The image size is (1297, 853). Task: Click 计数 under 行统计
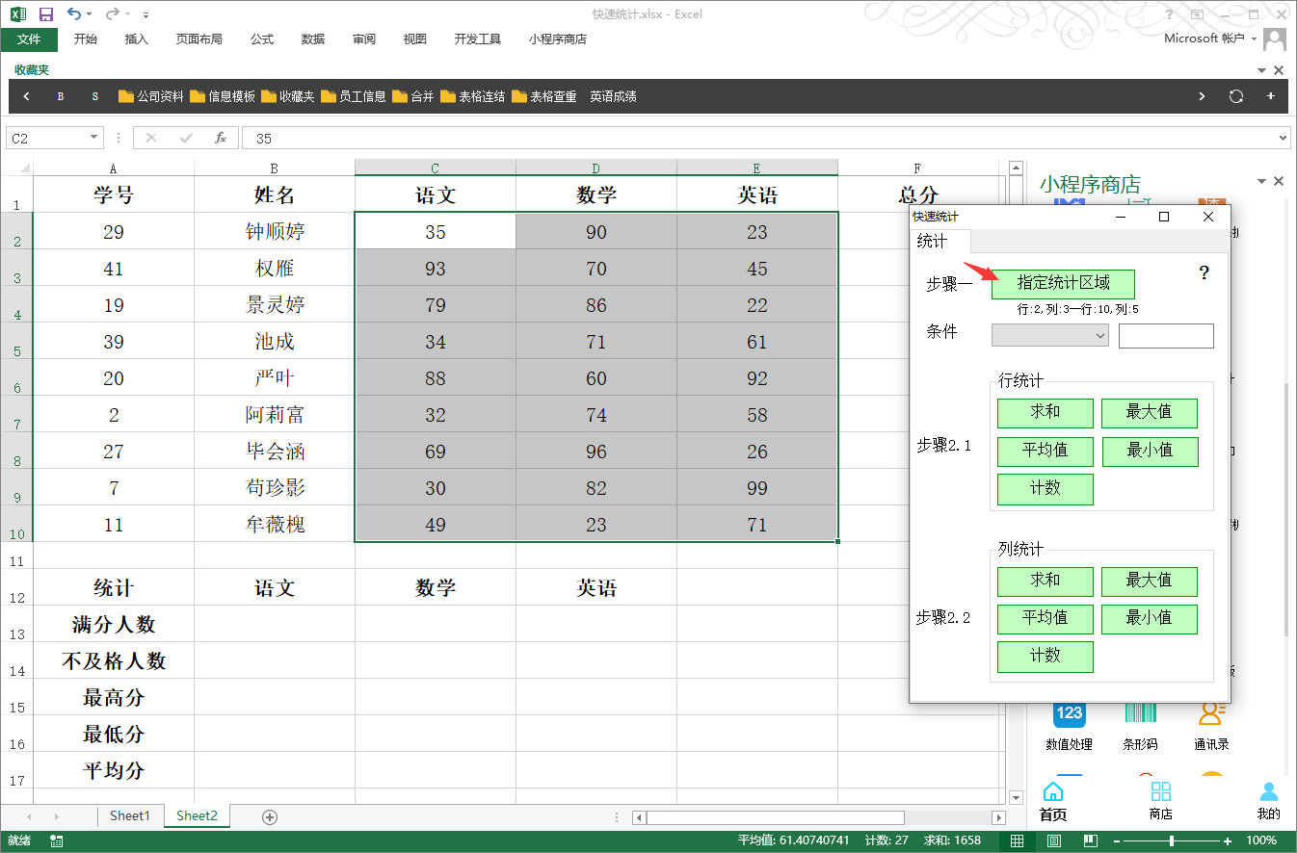pyautogui.click(x=1046, y=488)
